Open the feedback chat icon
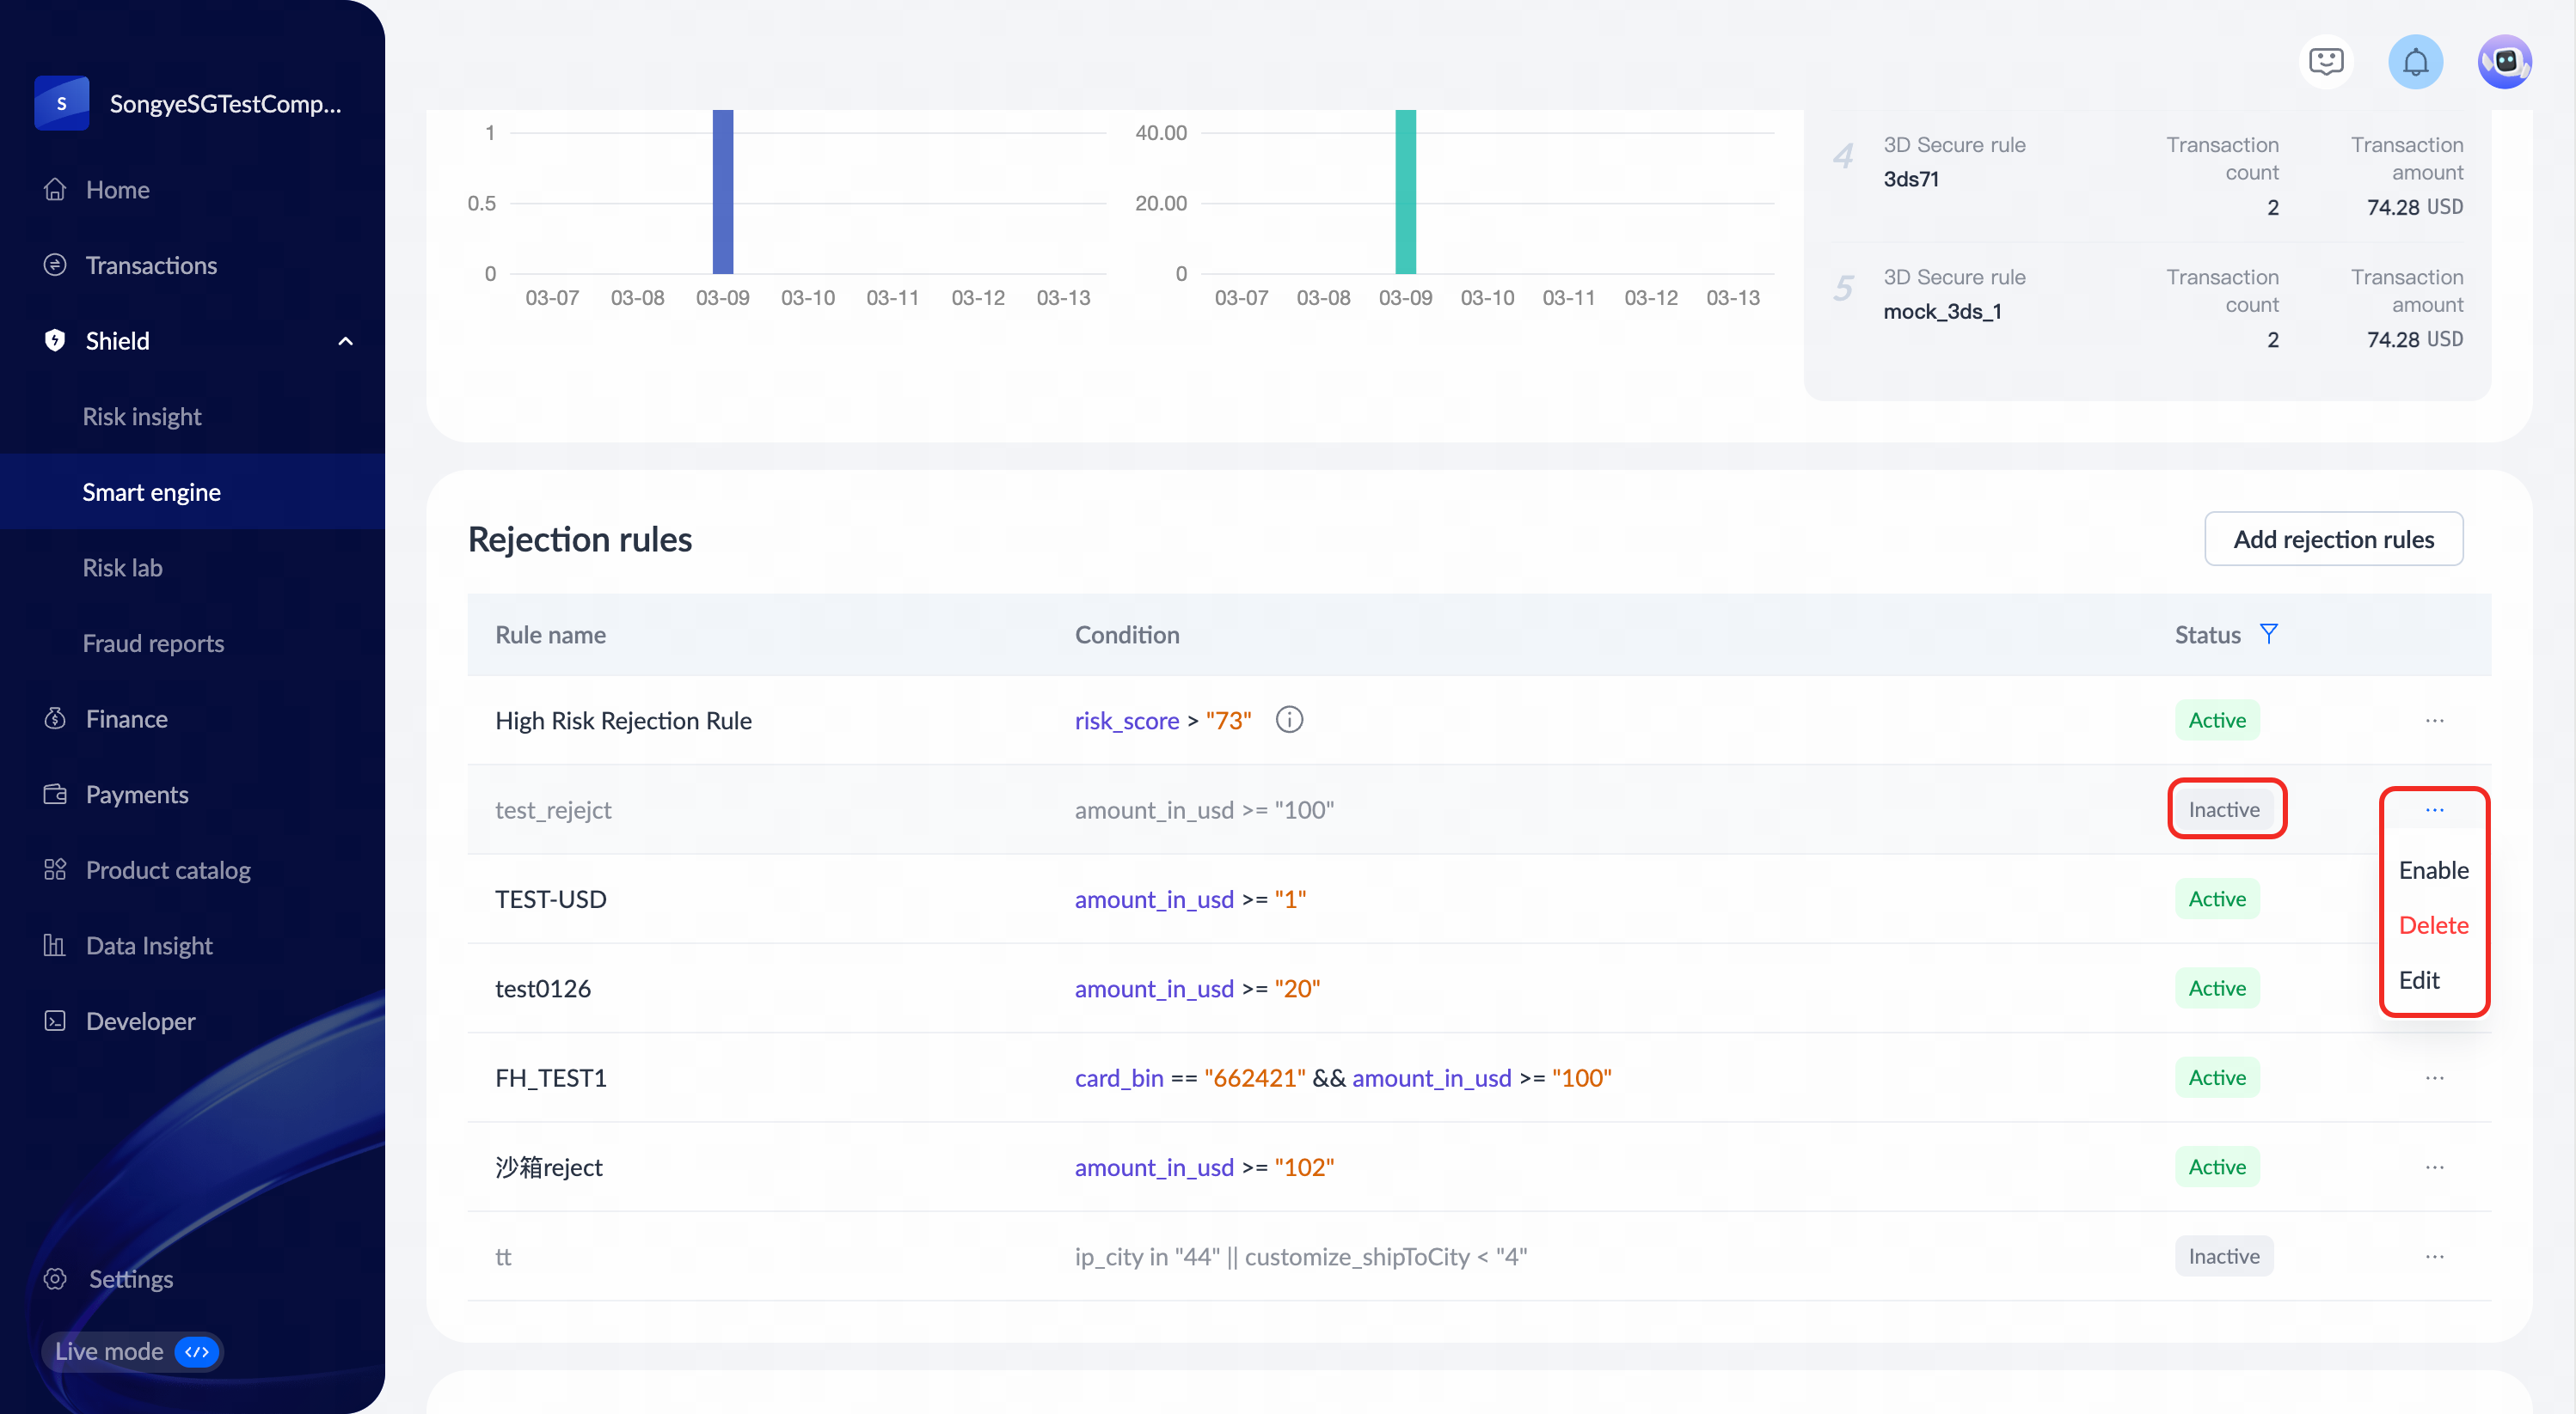The image size is (2576, 1414). pyautogui.click(x=2325, y=62)
